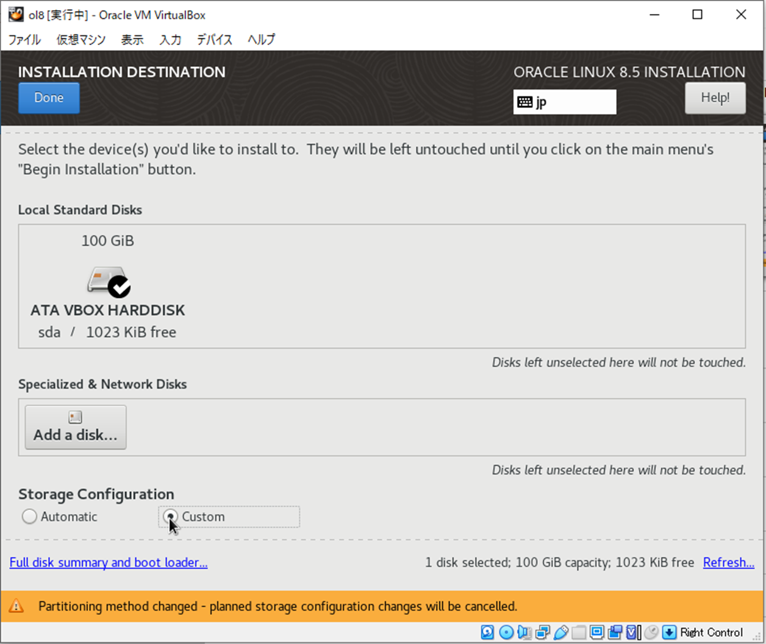Screen dimensions: 766x644
Task: Maximize the VirtualBox window
Action: pyautogui.click(x=698, y=15)
